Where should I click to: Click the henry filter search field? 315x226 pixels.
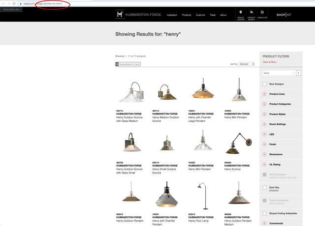click(x=277, y=73)
